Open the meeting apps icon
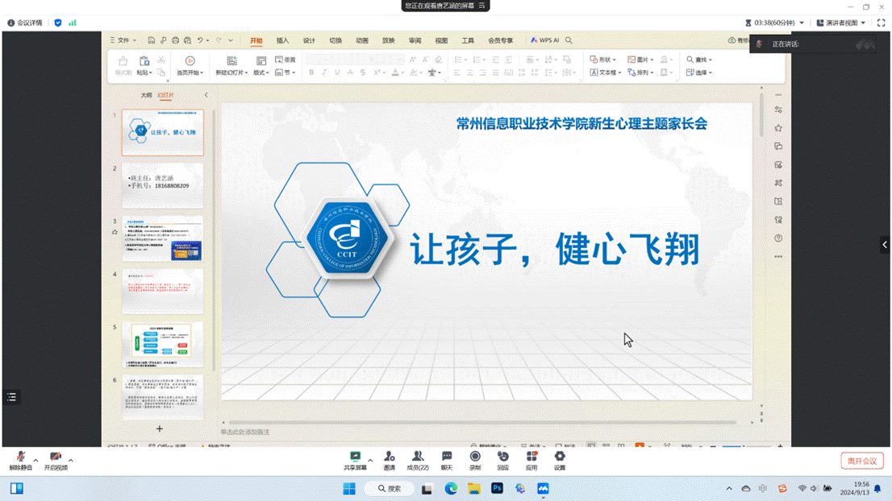 531,461
